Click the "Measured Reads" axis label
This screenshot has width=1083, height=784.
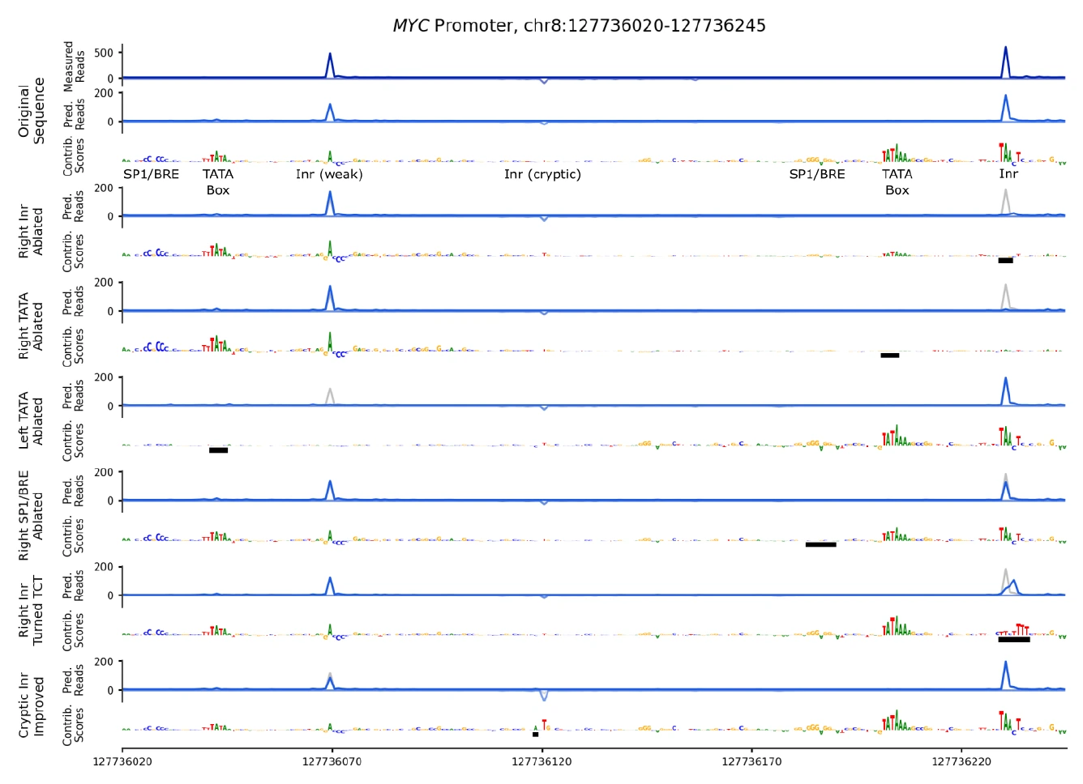tap(74, 66)
